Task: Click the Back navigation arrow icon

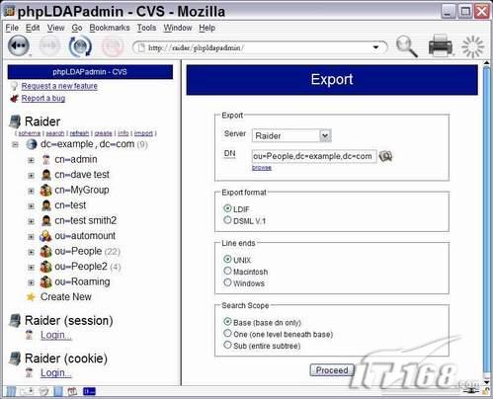Action: tap(19, 45)
